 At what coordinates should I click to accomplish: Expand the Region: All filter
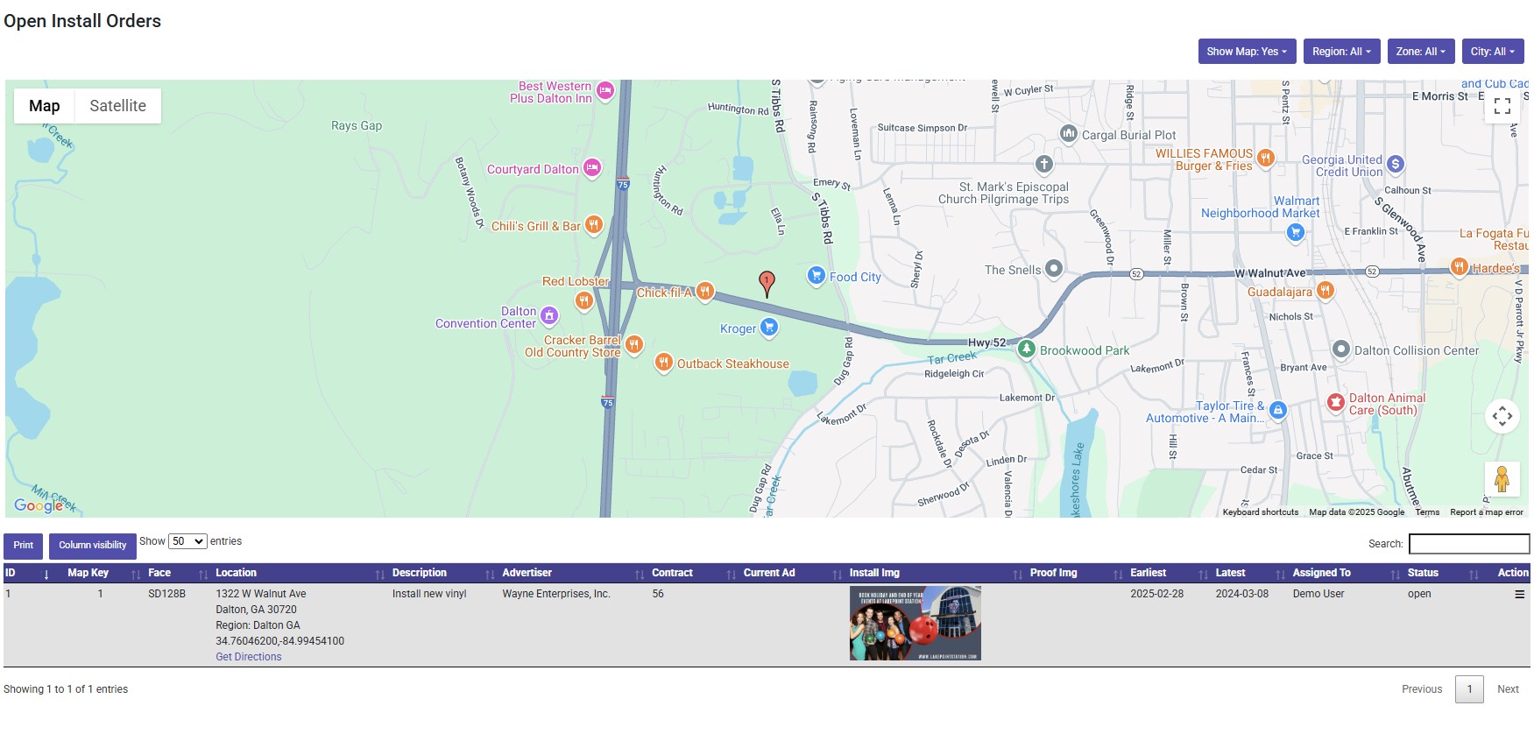[1341, 52]
